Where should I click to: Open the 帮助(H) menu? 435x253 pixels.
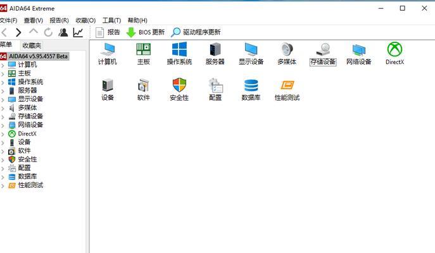click(137, 20)
